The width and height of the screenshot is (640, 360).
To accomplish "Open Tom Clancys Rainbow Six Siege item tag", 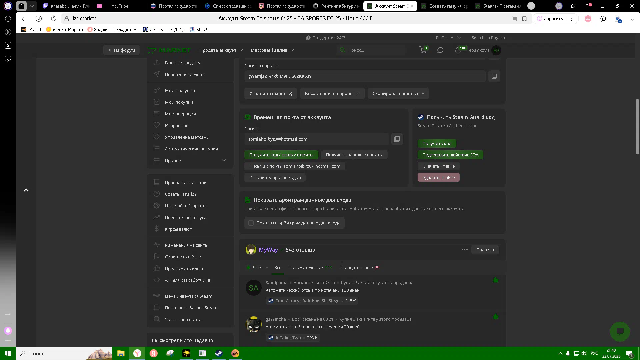I will click(x=312, y=301).
